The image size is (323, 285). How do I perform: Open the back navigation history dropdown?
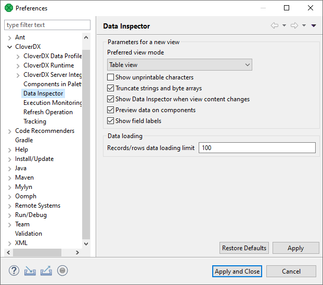point(284,25)
